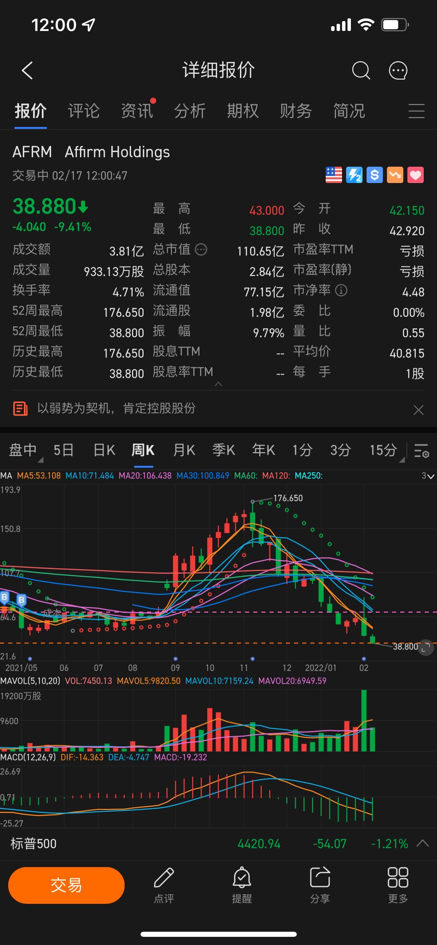Expand the 标普500 index bar chevron
The image size is (437, 945).
pos(423,843)
